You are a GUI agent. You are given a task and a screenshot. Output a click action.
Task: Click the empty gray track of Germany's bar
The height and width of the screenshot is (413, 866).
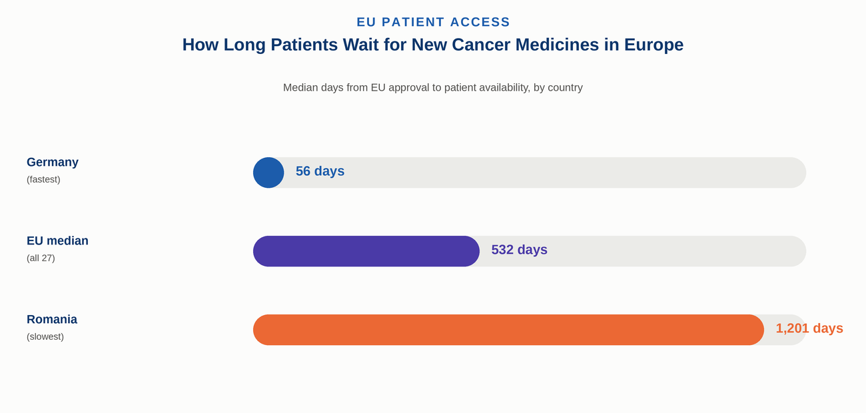[573, 173]
